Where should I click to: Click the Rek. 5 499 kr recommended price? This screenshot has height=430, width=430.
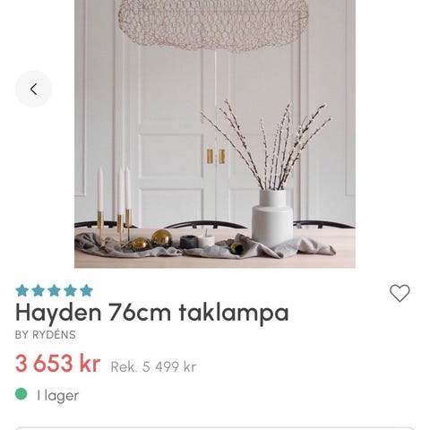[x=153, y=367]
